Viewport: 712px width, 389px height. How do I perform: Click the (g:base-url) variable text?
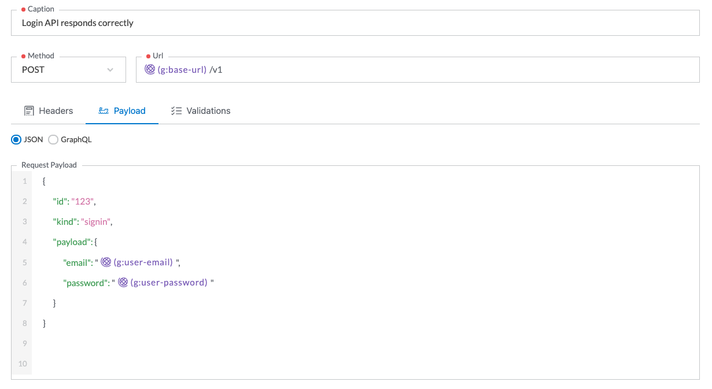coord(182,70)
